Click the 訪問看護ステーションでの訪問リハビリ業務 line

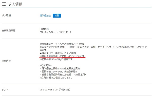[x=62, y=44]
